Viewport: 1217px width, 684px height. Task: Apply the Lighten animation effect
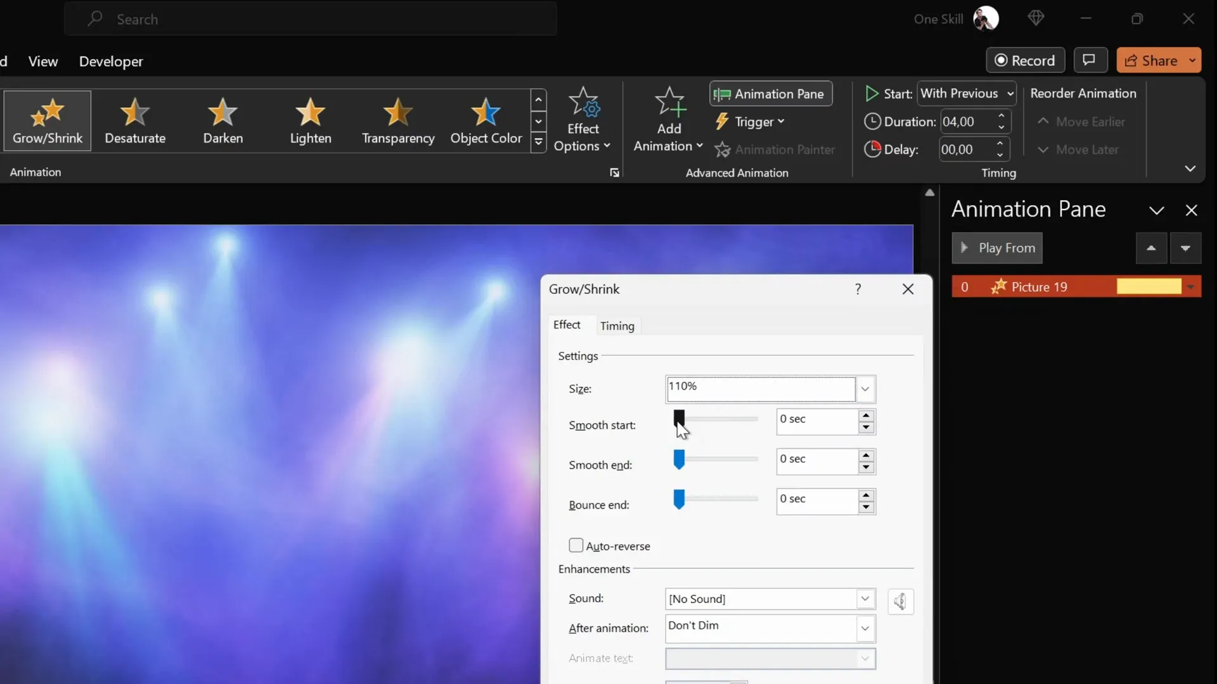click(311, 120)
